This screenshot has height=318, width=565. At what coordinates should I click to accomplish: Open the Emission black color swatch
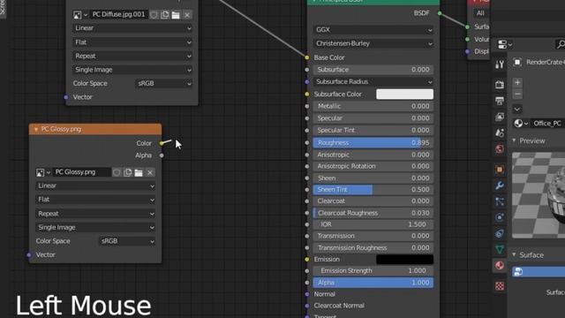[404, 259]
